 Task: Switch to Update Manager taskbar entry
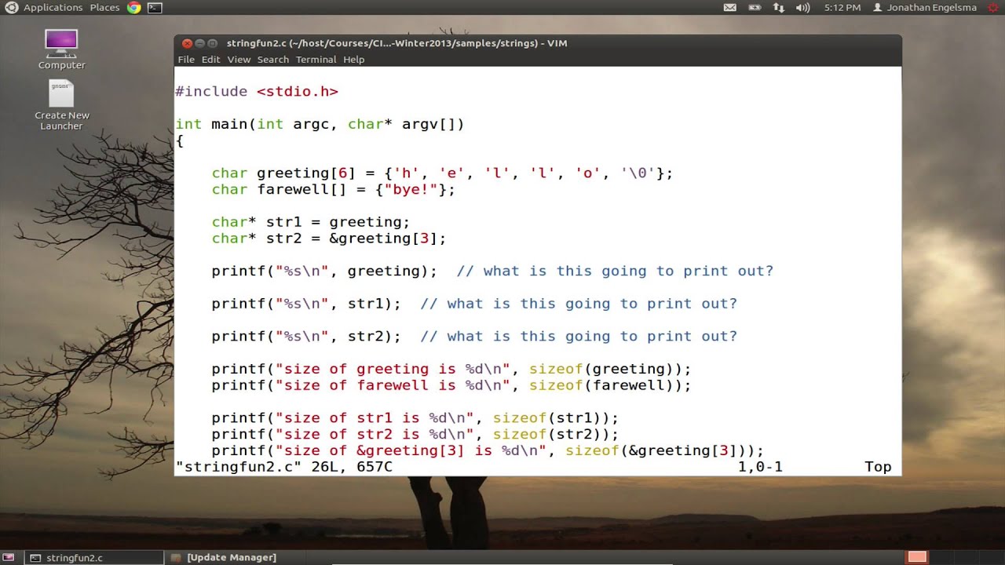232,558
